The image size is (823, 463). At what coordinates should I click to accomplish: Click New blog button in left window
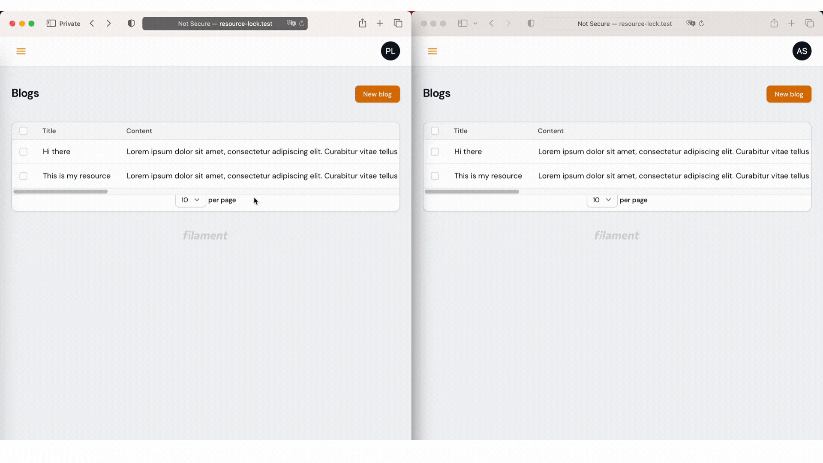(x=377, y=94)
